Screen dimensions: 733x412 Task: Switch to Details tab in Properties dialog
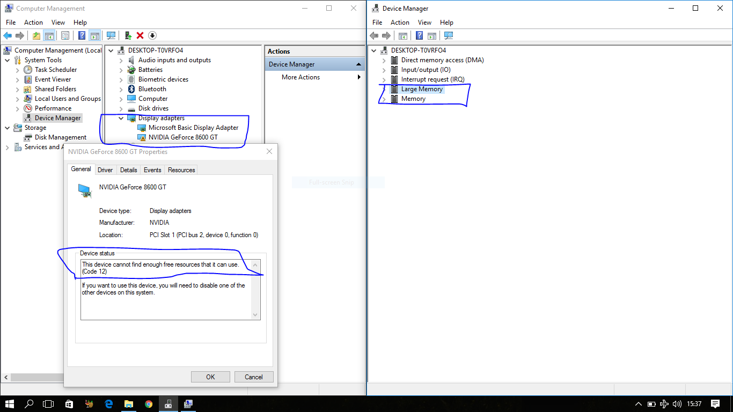coord(128,170)
